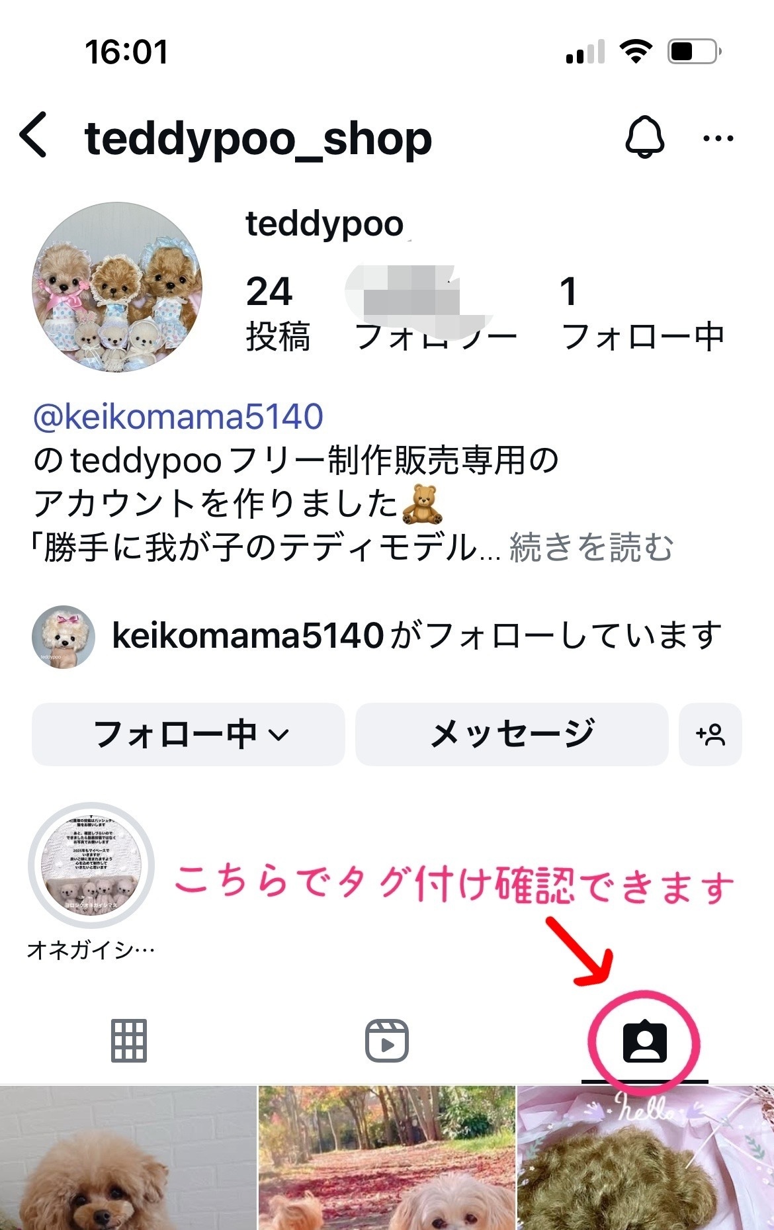The height and width of the screenshot is (1230, 774).
Task: Expand bio with 続きを読む
Action: coord(591,547)
